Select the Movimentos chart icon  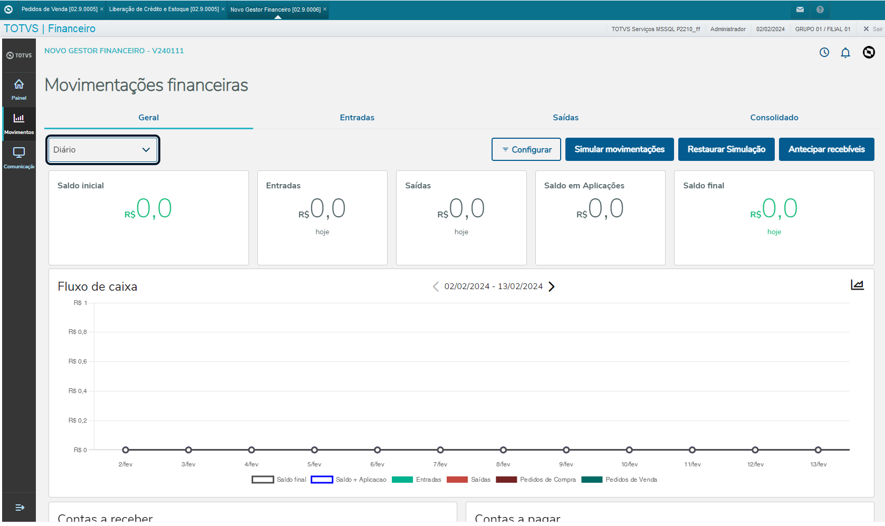tap(19, 118)
